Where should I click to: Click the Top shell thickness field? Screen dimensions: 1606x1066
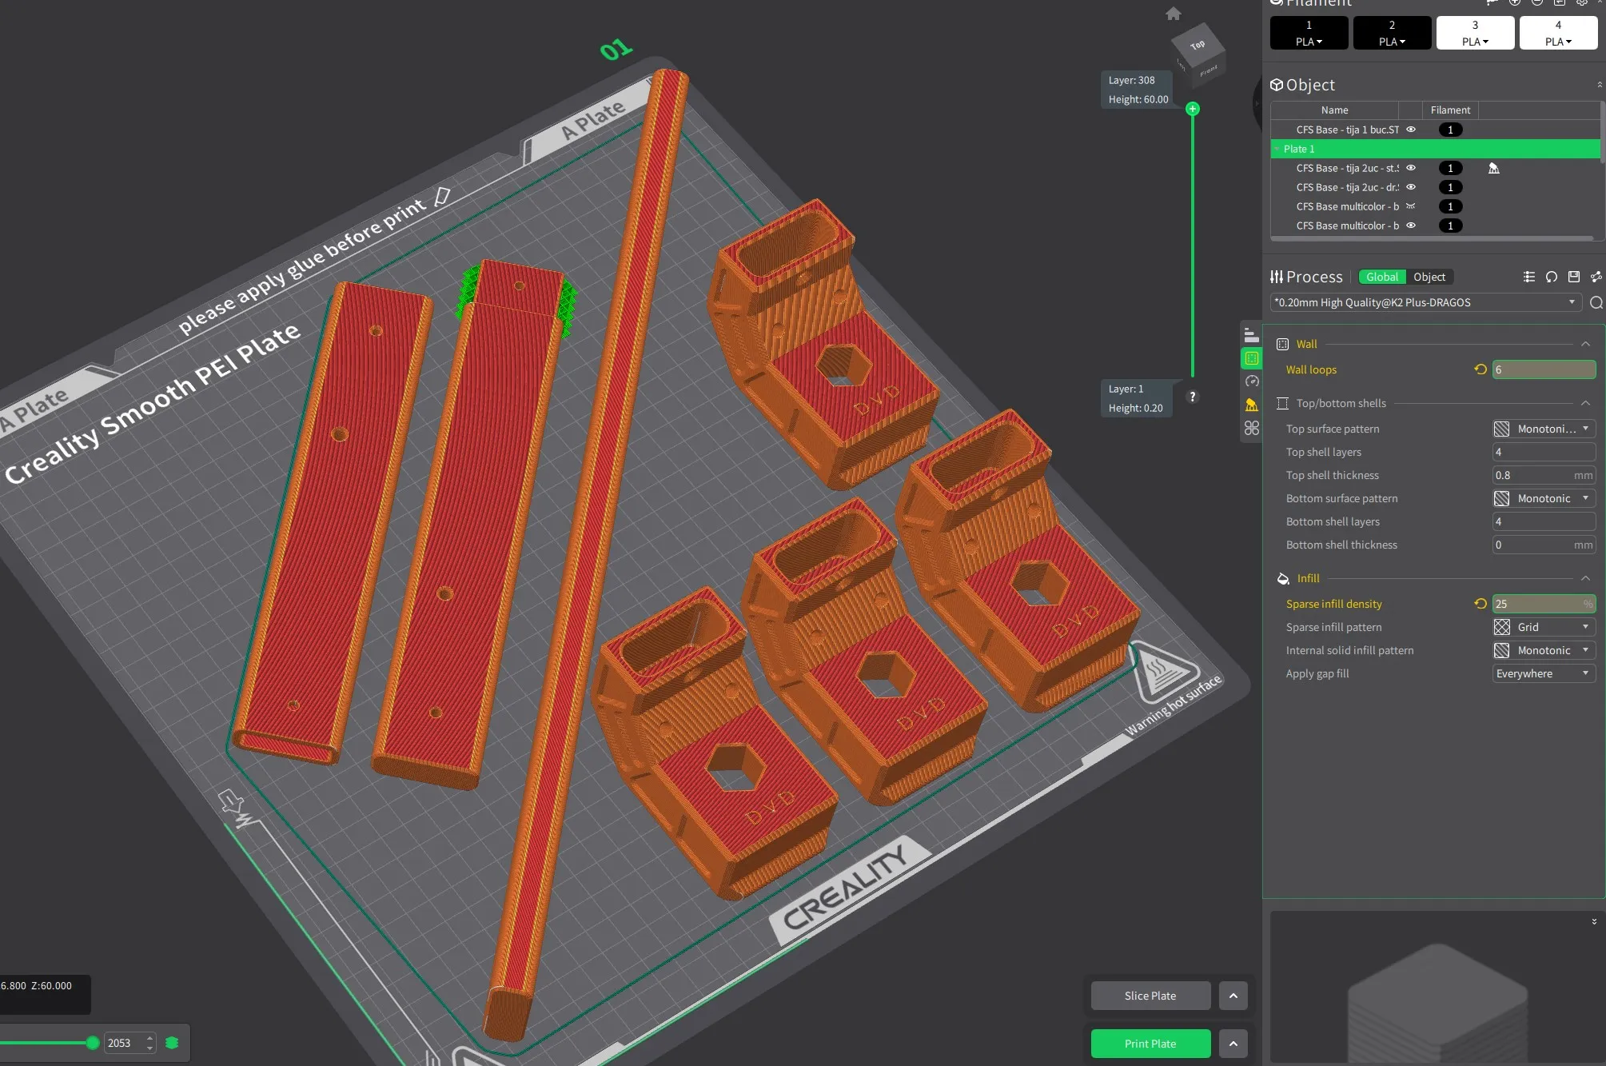coord(1544,475)
